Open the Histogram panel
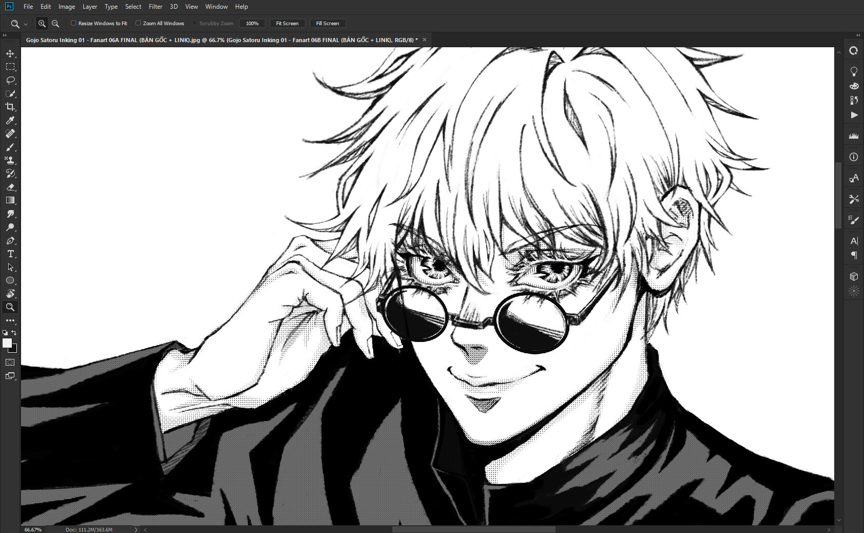The width and height of the screenshot is (864, 533). click(854, 136)
